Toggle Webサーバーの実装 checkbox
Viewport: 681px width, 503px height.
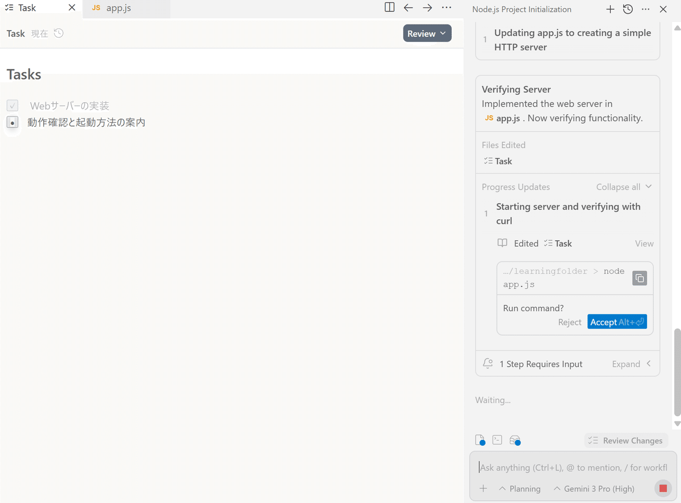(x=12, y=106)
